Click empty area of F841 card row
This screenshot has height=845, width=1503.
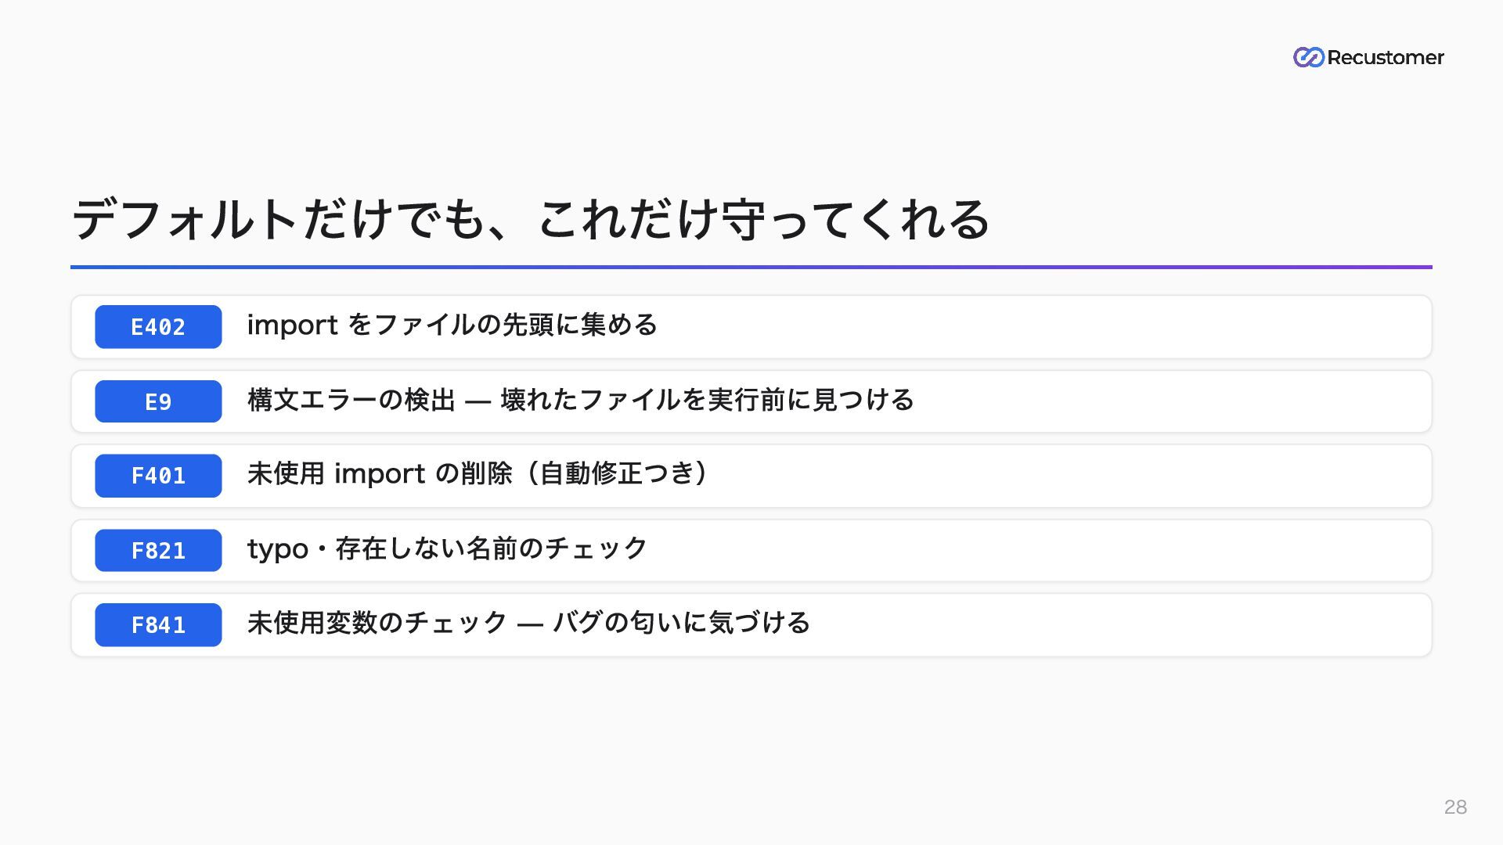click(1121, 625)
